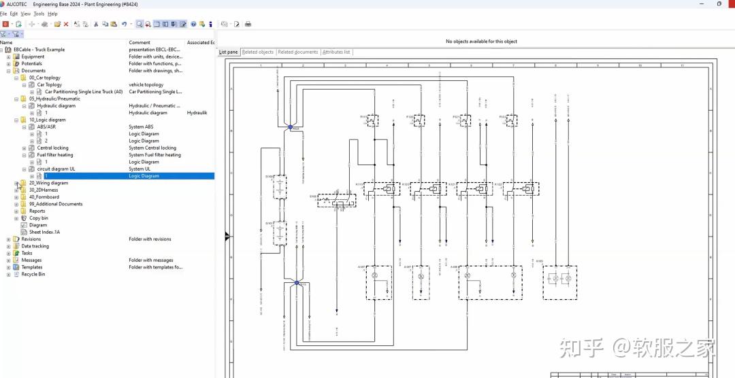Click the blue Help question mark icon
The width and height of the screenshot is (735, 378).
(193, 24)
